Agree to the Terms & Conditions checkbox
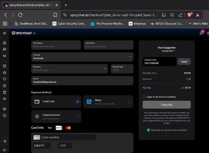The height and width of the screenshot is (153, 209). pos(144,97)
